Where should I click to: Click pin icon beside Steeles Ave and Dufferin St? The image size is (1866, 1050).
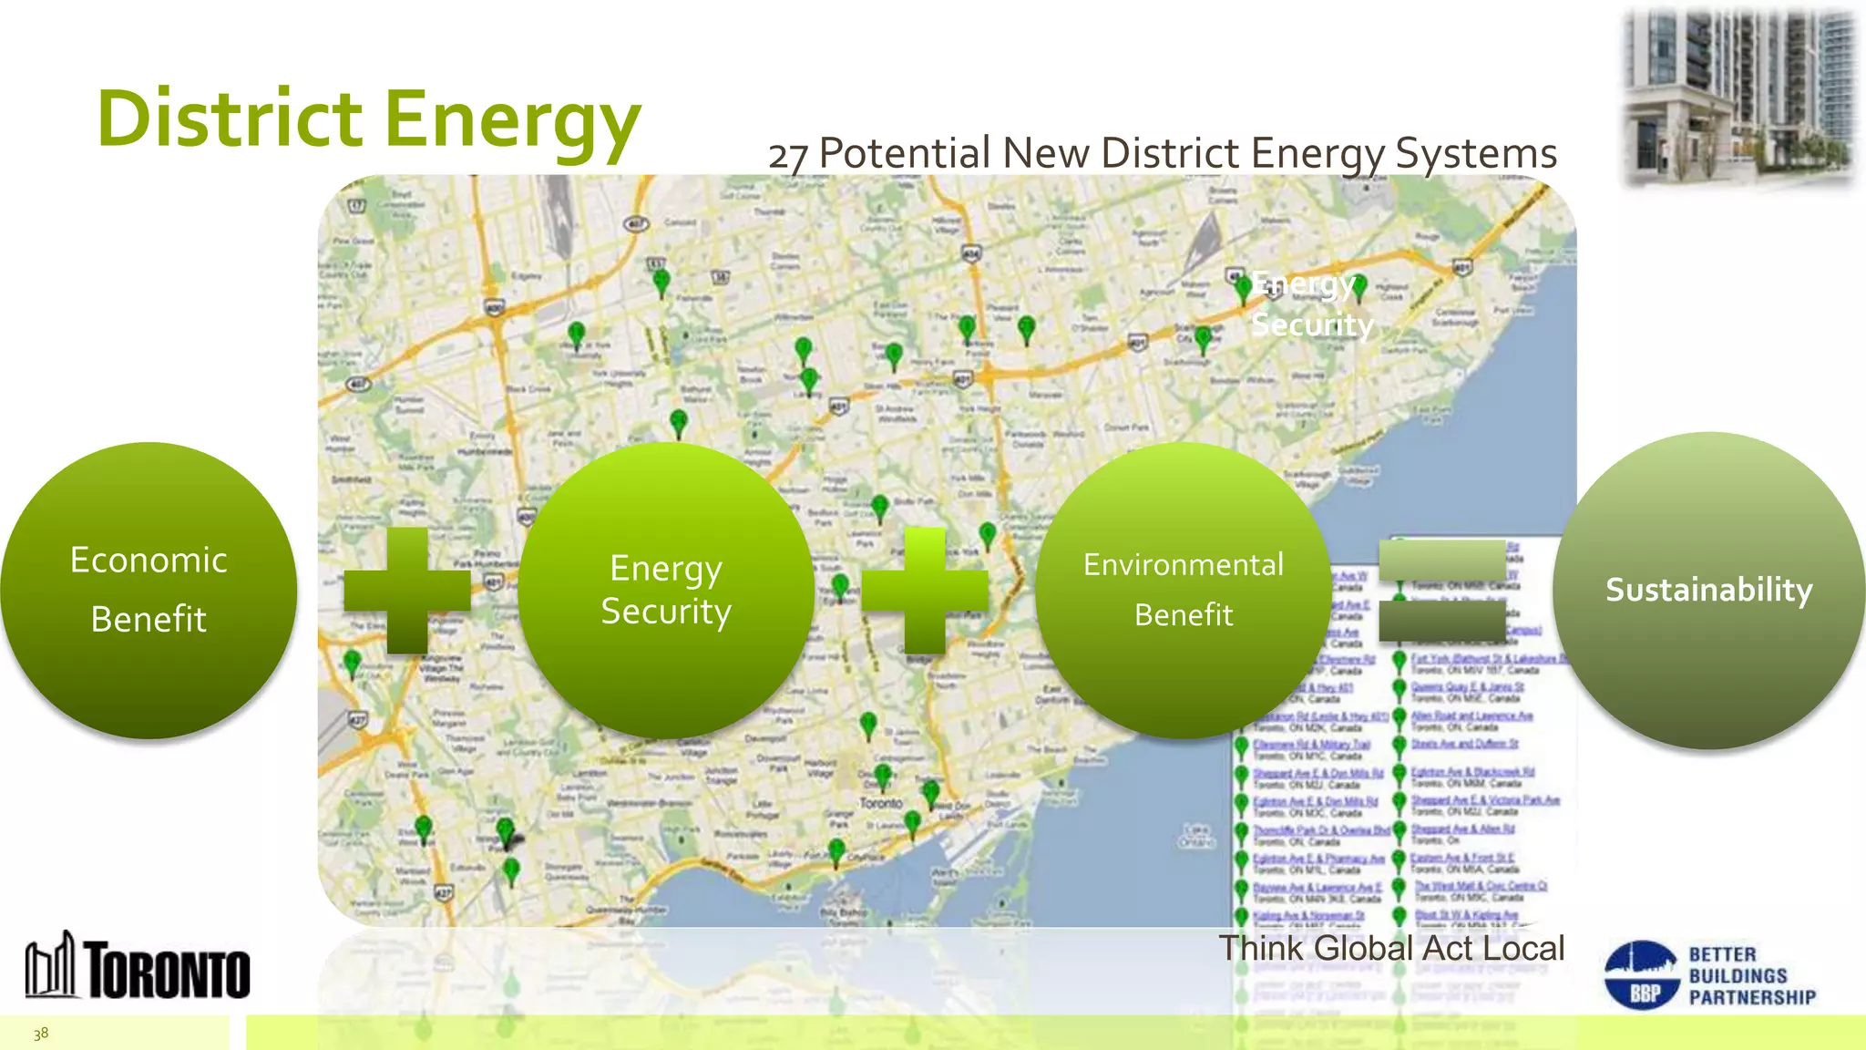[1399, 747]
